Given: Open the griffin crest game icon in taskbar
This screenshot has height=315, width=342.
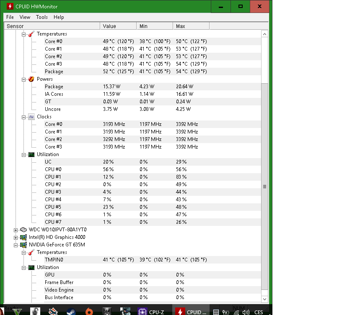Looking at the screenshot, I should click(107, 311).
